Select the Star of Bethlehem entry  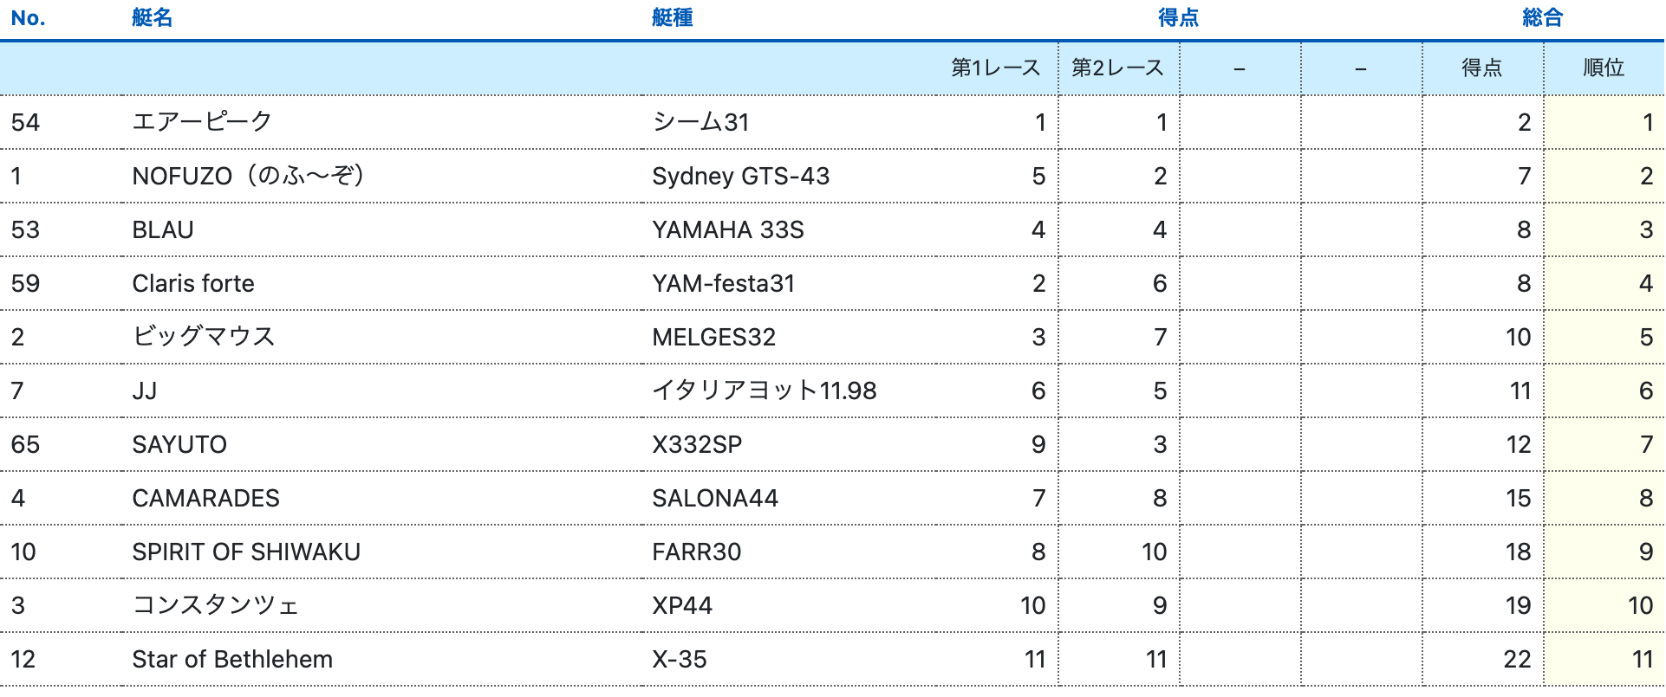pos(232,659)
